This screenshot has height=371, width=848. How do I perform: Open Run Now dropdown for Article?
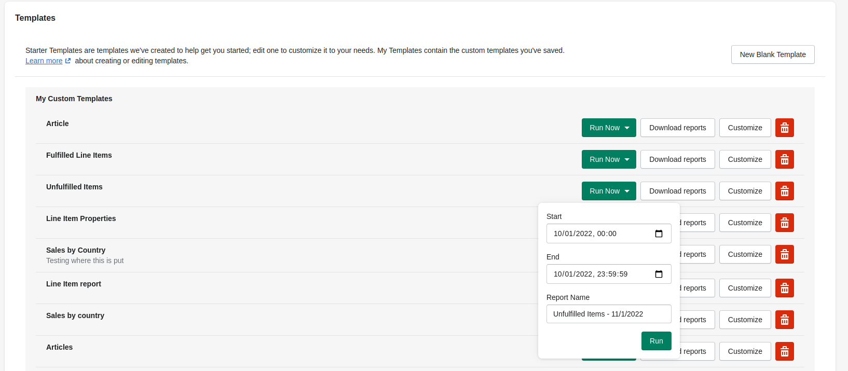tap(609, 128)
